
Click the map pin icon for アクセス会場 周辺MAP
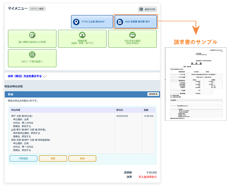coord(77,22)
